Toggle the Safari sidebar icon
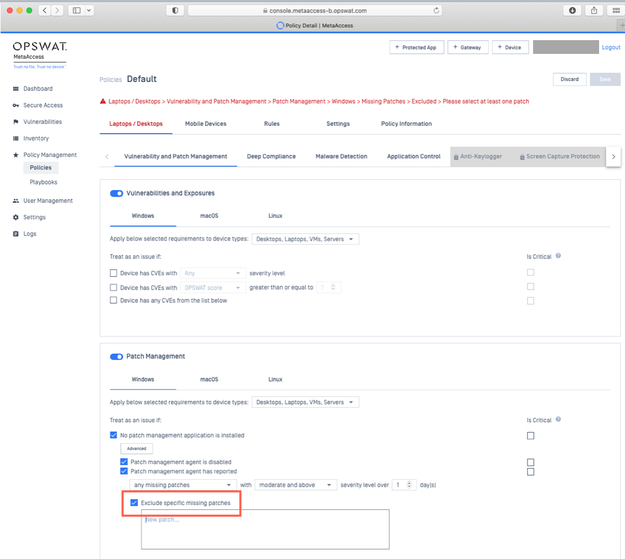 point(77,11)
